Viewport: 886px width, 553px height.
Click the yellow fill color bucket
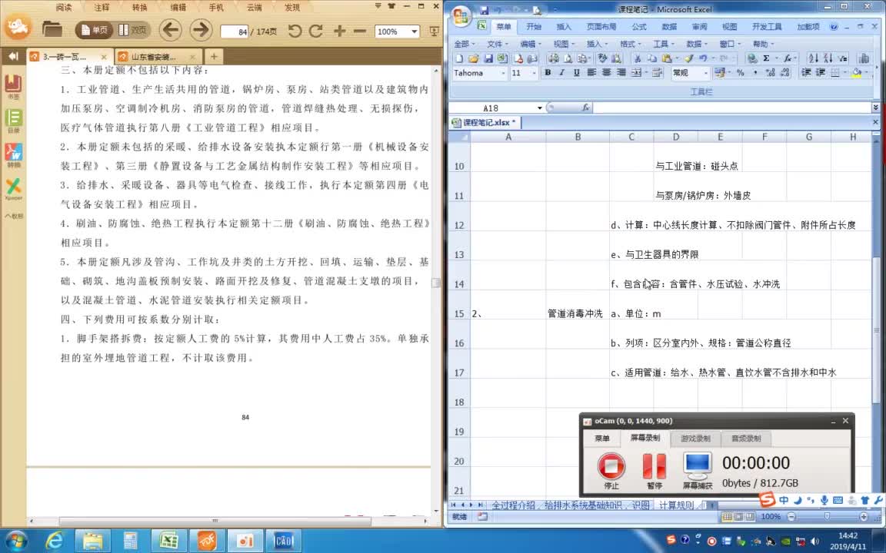coord(857,73)
